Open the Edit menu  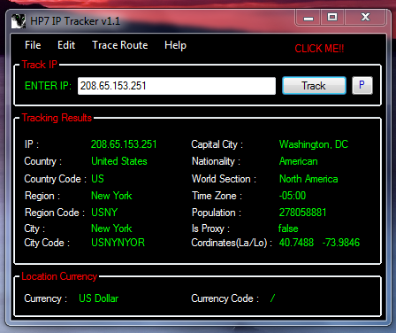click(66, 45)
